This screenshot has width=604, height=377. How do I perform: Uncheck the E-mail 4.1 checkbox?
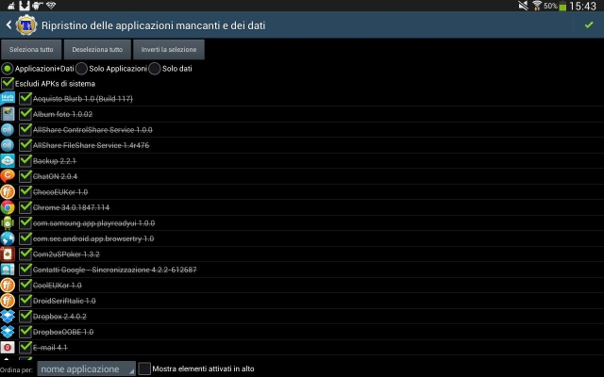pyautogui.click(x=25, y=348)
